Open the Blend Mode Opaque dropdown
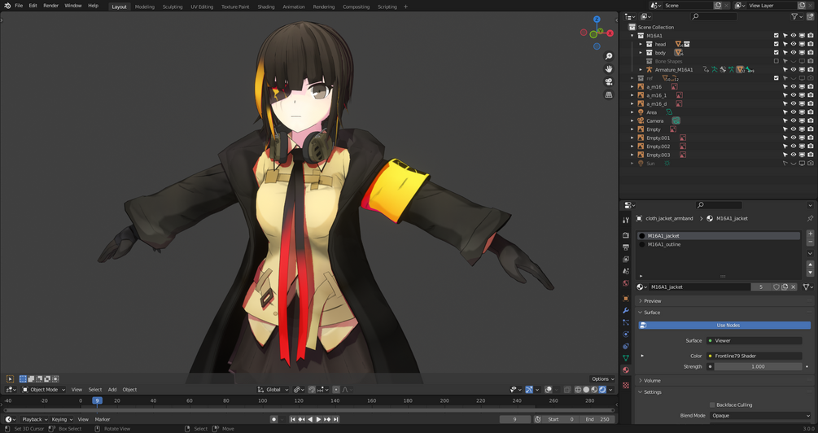Image resolution: width=818 pixels, height=433 pixels. [760, 416]
